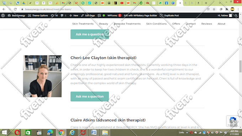
Task: Go back with the browser back arrow
Action: pyautogui.click(x=4, y=9)
